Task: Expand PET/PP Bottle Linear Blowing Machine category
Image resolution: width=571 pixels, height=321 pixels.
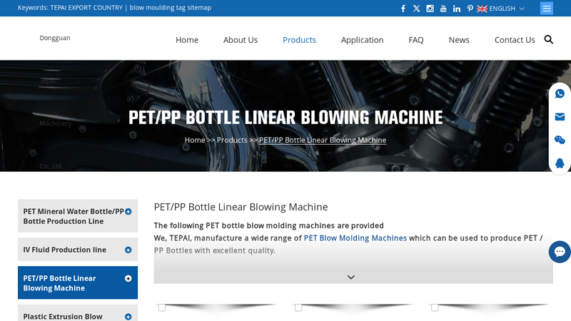Action: click(128, 278)
